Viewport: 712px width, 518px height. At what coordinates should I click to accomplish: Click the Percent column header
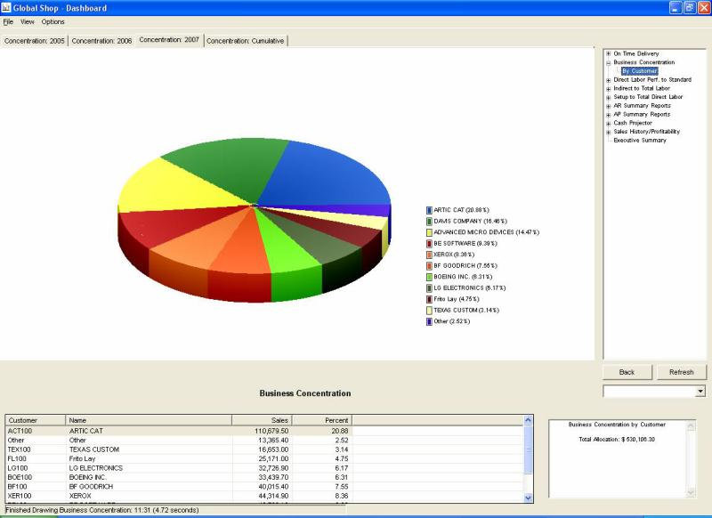coord(322,420)
